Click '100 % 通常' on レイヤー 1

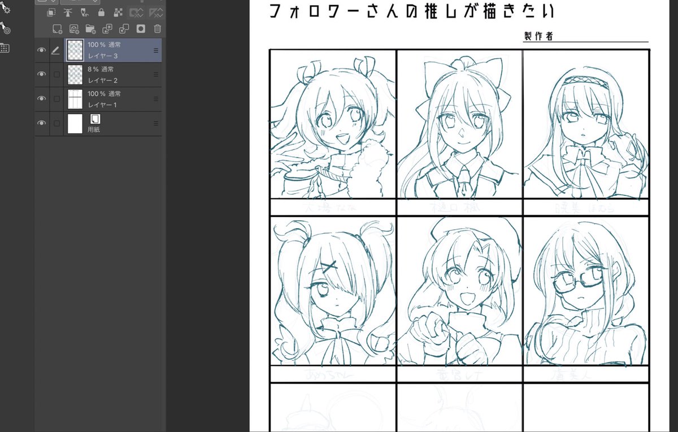(x=104, y=93)
